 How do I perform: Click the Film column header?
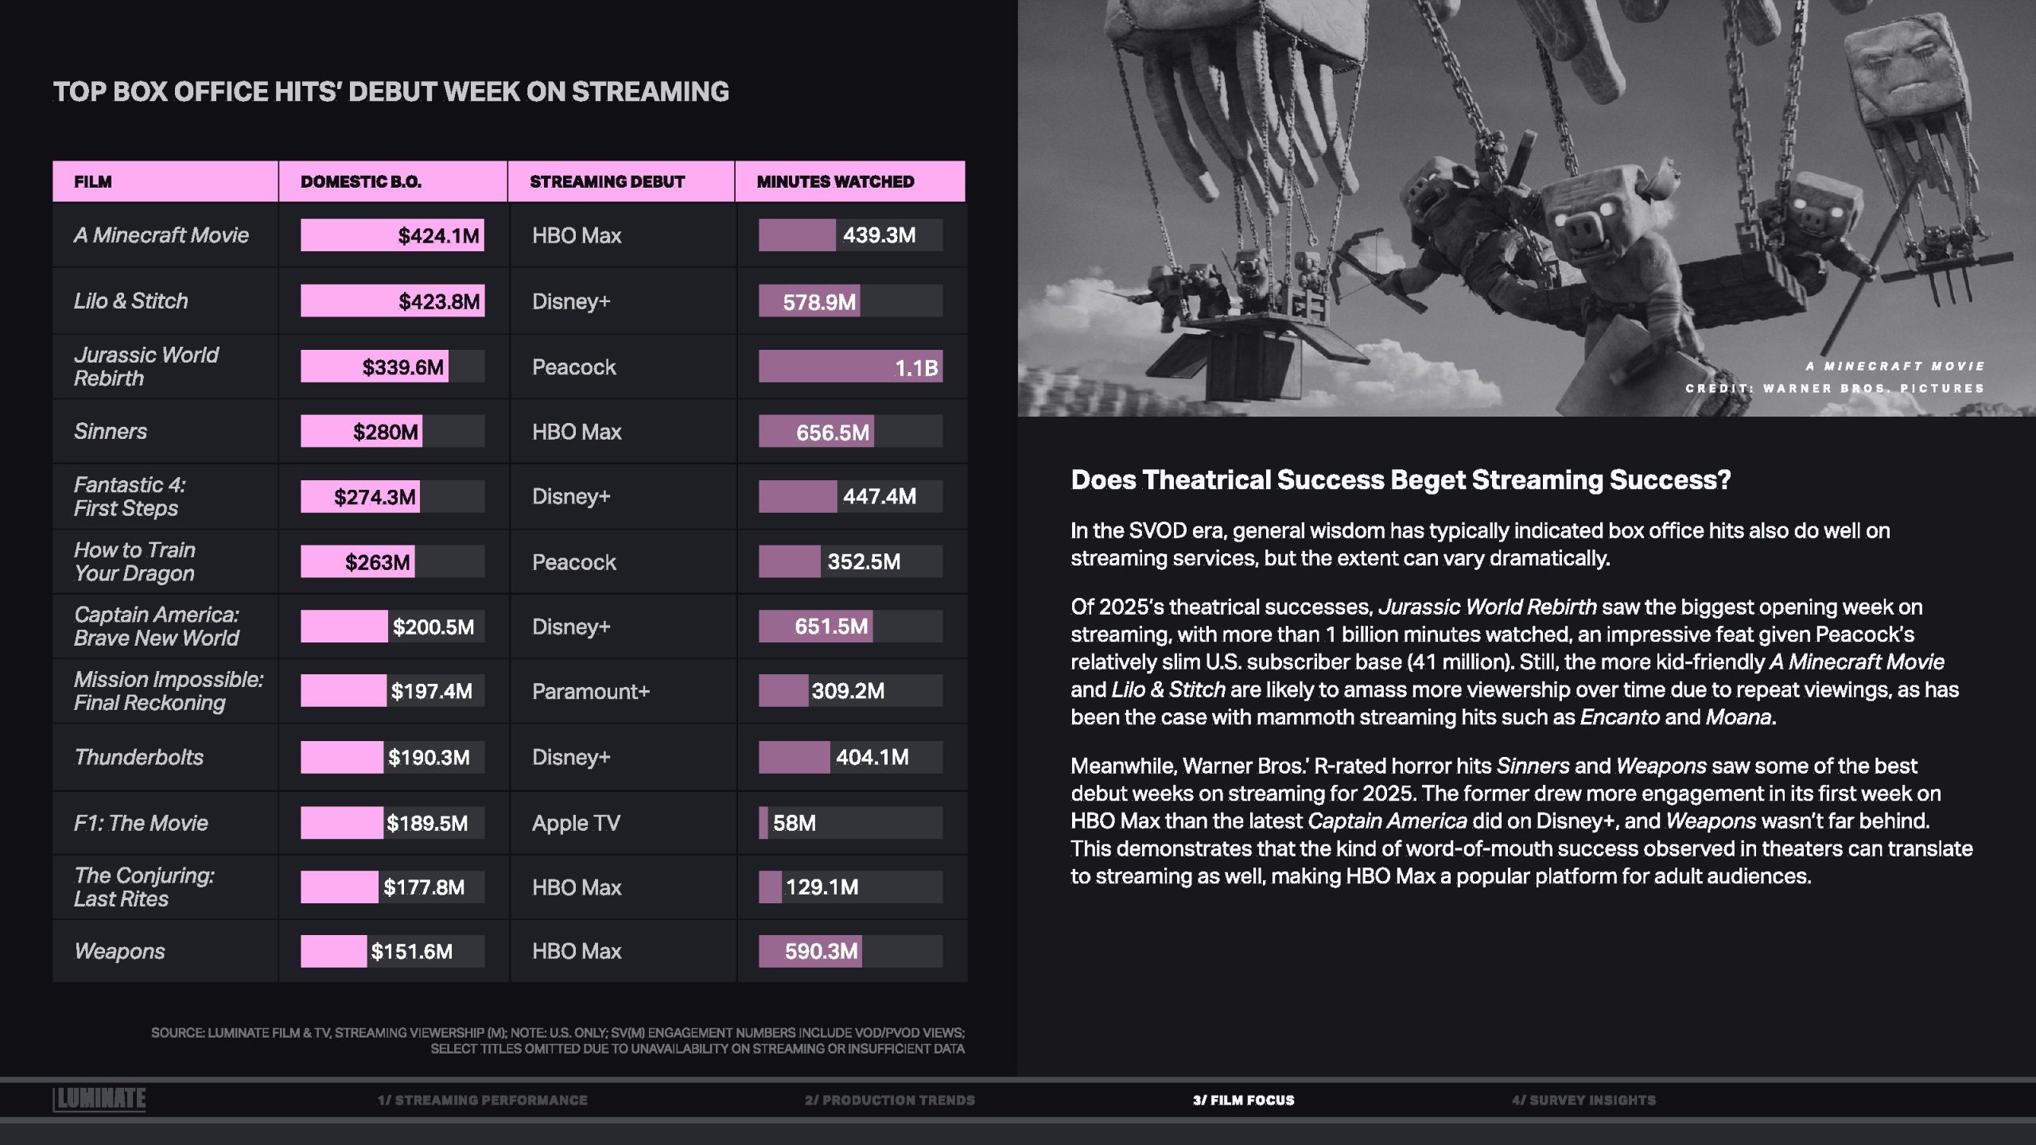[x=93, y=181]
